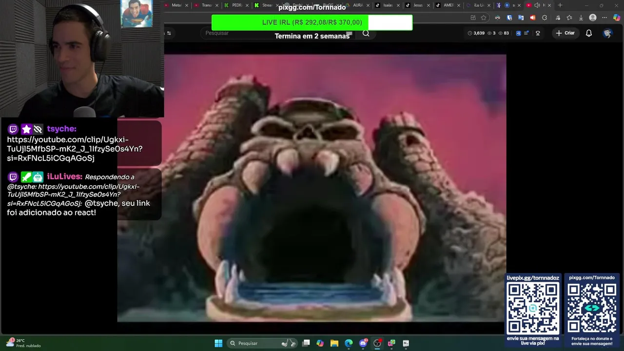
Task: Click the livepix.gg/tornnadoz QR code
Action: pos(533,308)
